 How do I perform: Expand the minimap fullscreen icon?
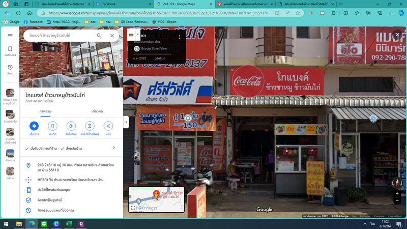pos(133,208)
